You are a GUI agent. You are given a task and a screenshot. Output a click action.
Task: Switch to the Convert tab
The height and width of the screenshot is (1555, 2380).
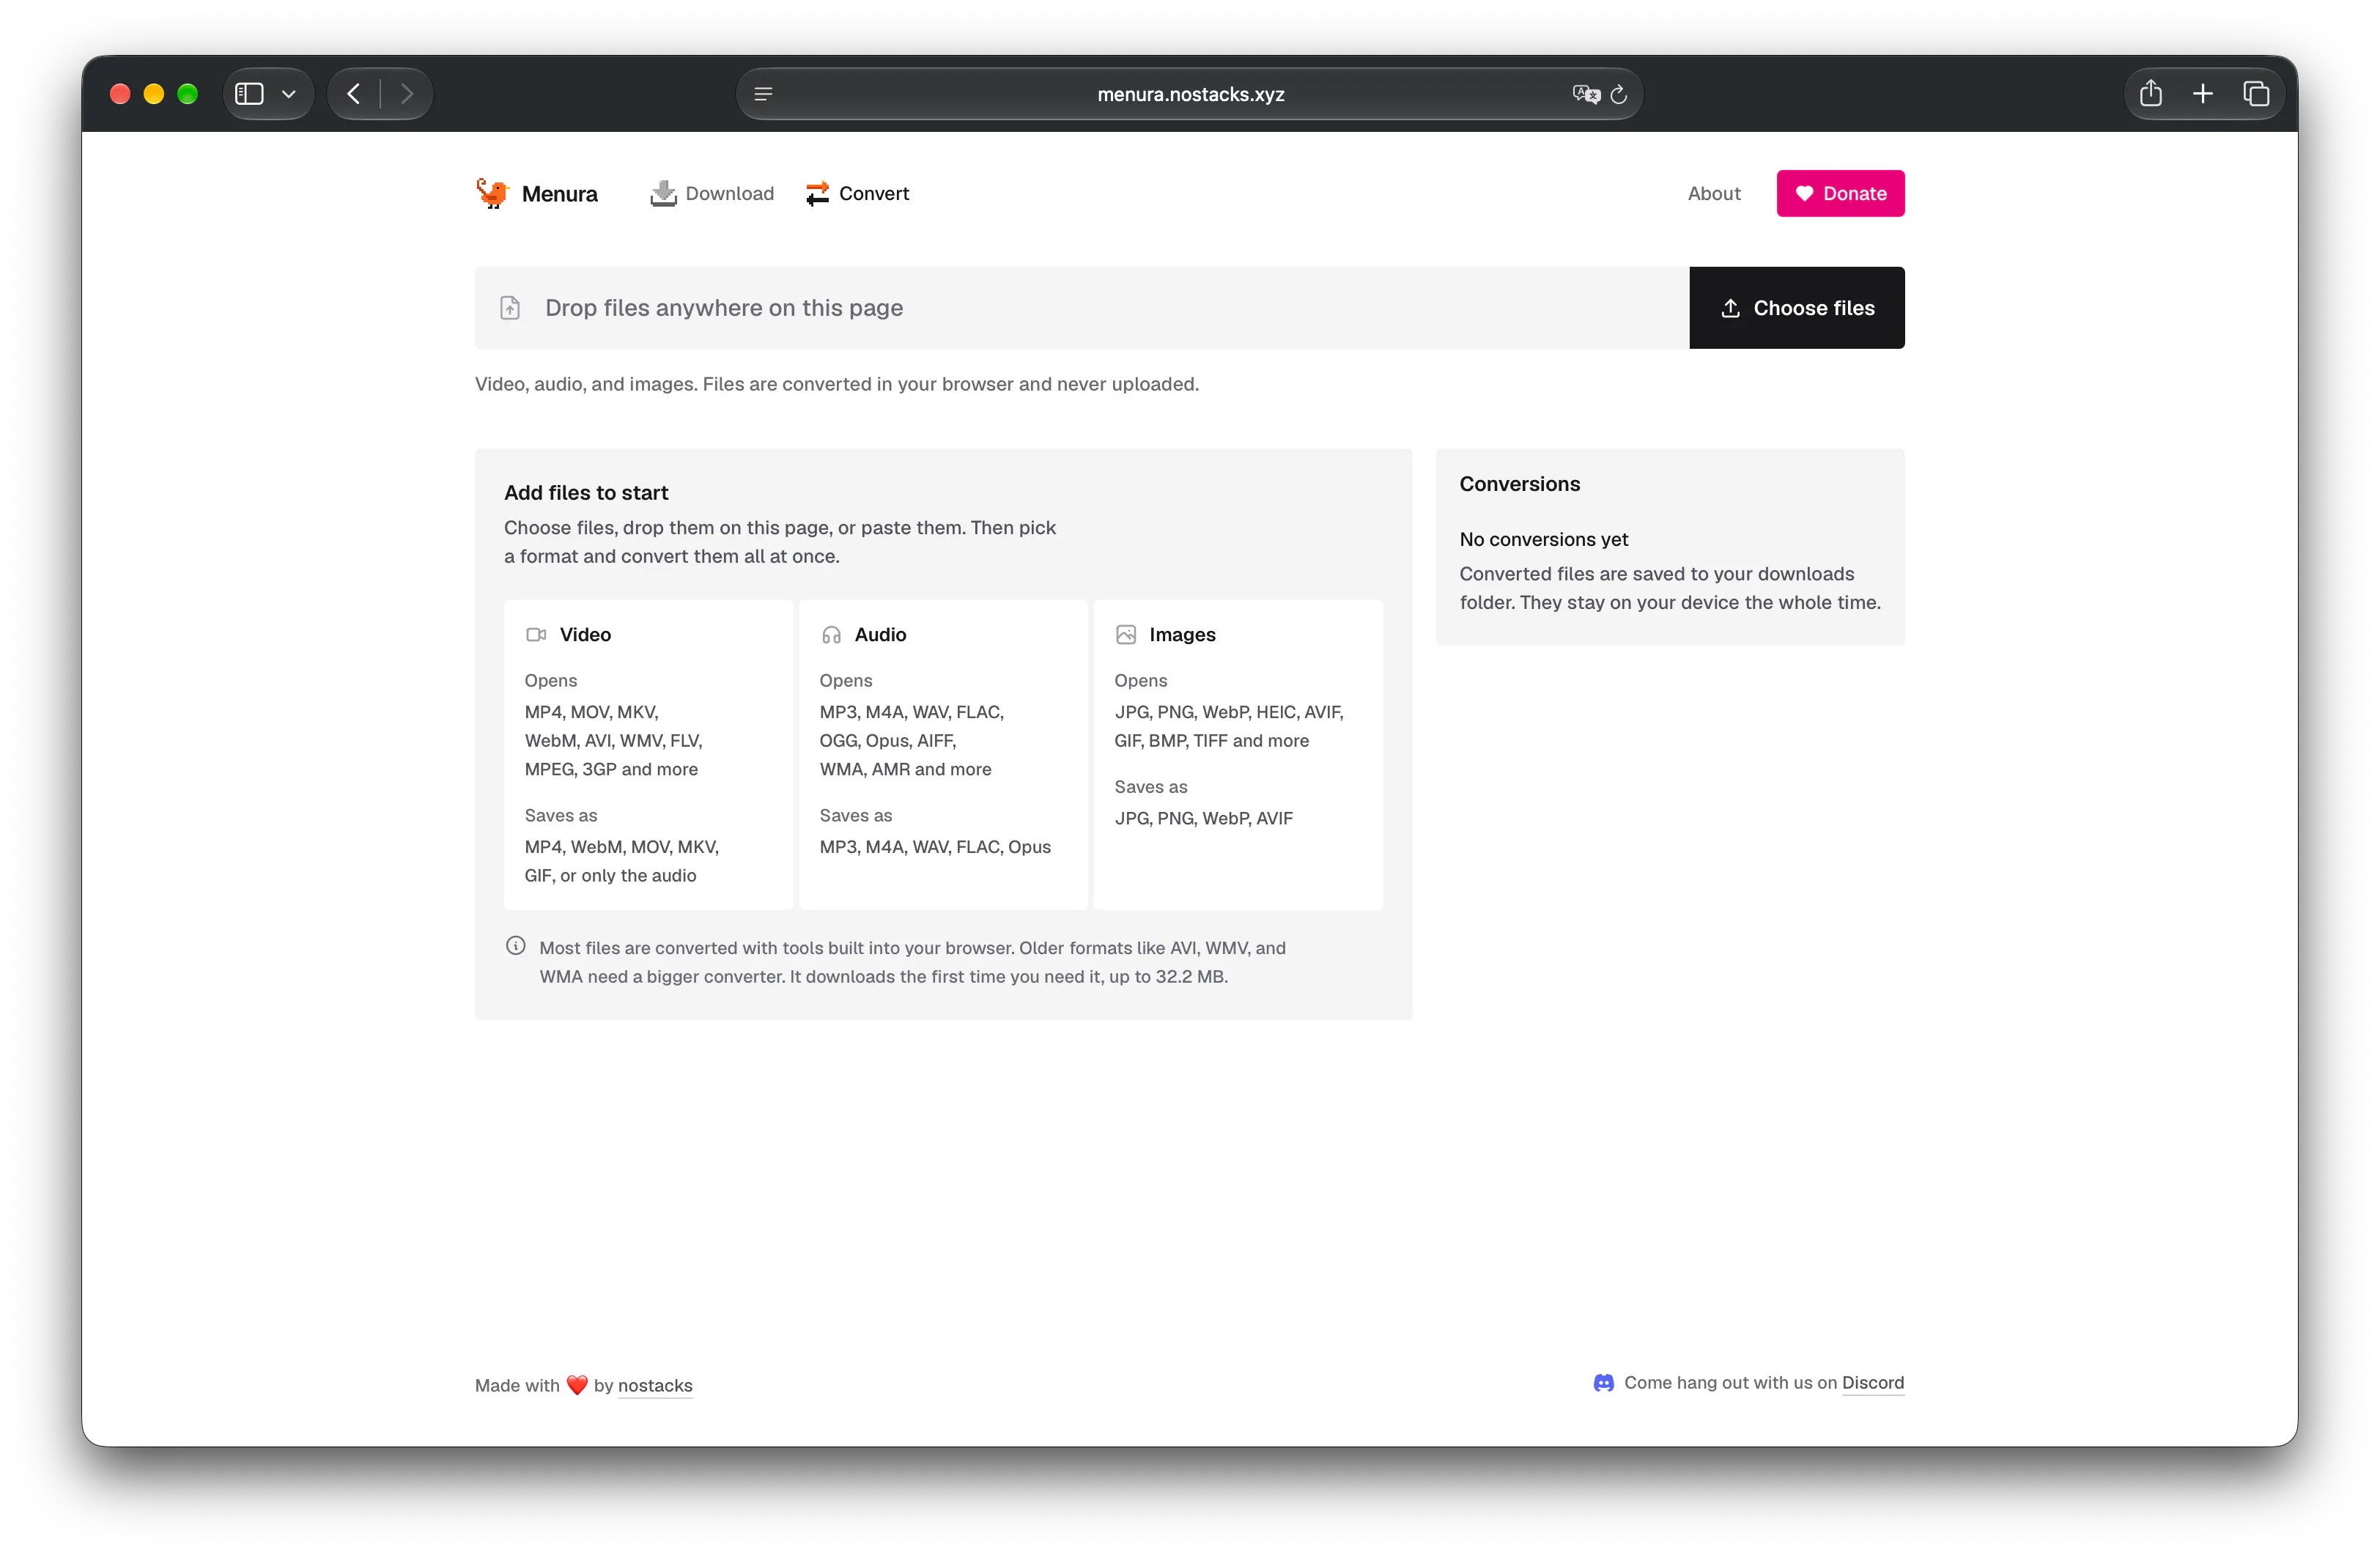tap(858, 193)
